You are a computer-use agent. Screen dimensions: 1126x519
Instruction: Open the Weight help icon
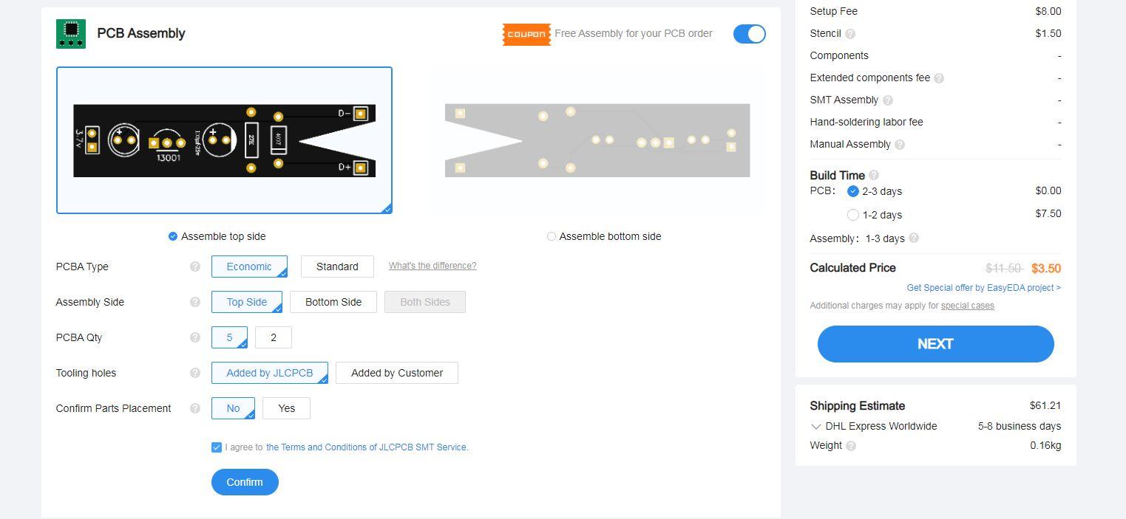(851, 446)
